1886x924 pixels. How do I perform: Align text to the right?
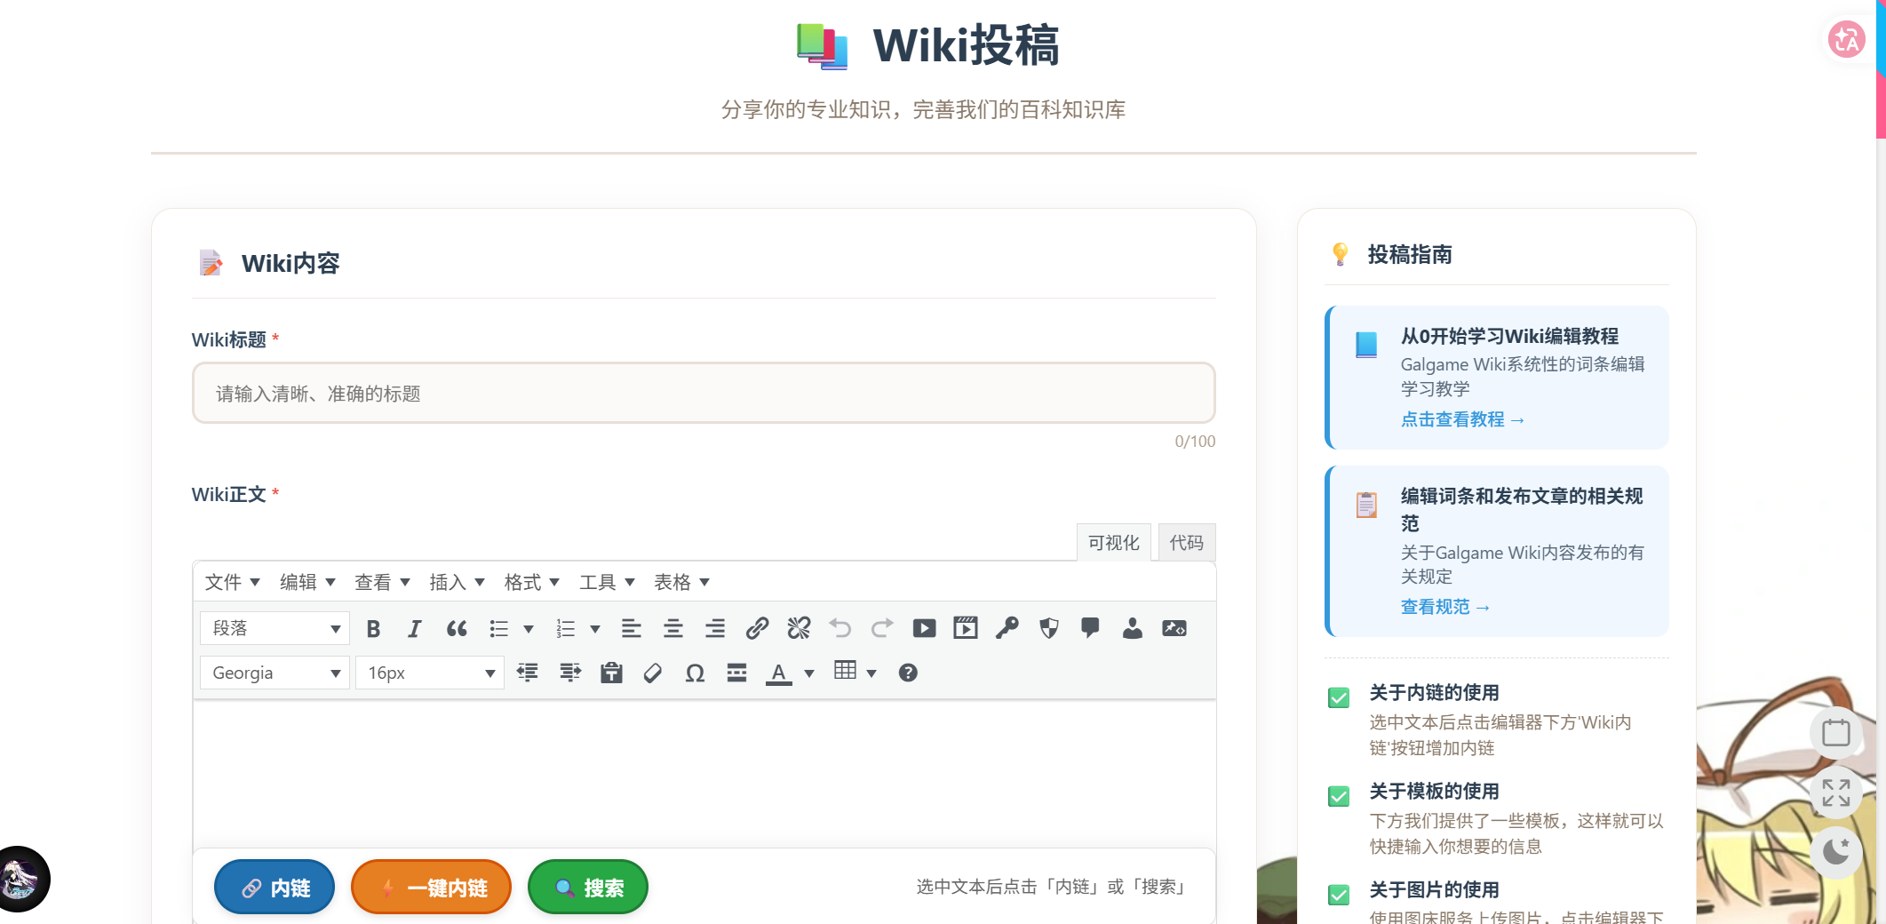(715, 629)
